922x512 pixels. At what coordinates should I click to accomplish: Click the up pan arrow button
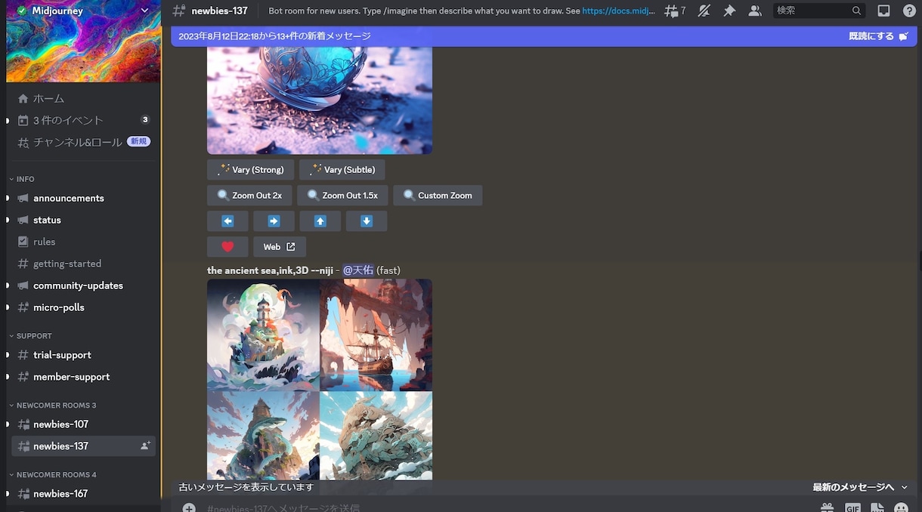(320, 221)
